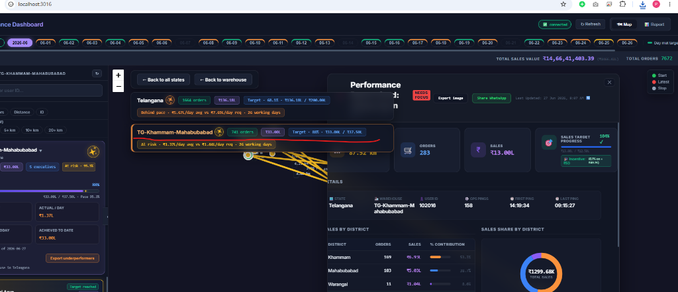Select date 06-04 in the timeline
678x292 pixels.
pyautogui.click(x=115, y=43)
